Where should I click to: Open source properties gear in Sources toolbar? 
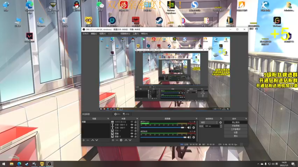click(x=121, y=140)
